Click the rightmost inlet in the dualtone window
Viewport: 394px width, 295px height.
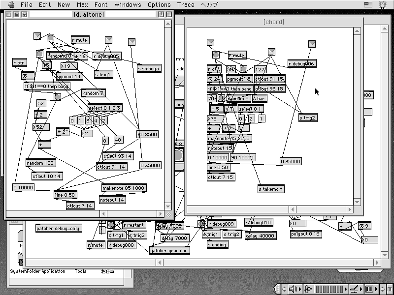coord(131,42)
